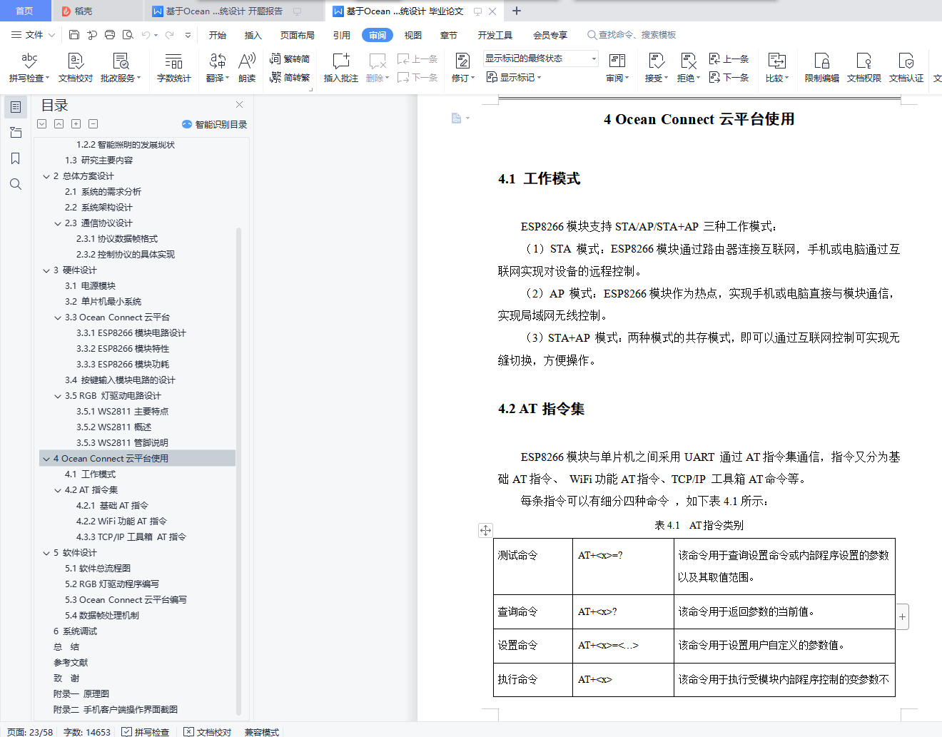Open the 显示标记 dropdown
The height and width of the screenshot is (737, 942).
click(514, 77)
